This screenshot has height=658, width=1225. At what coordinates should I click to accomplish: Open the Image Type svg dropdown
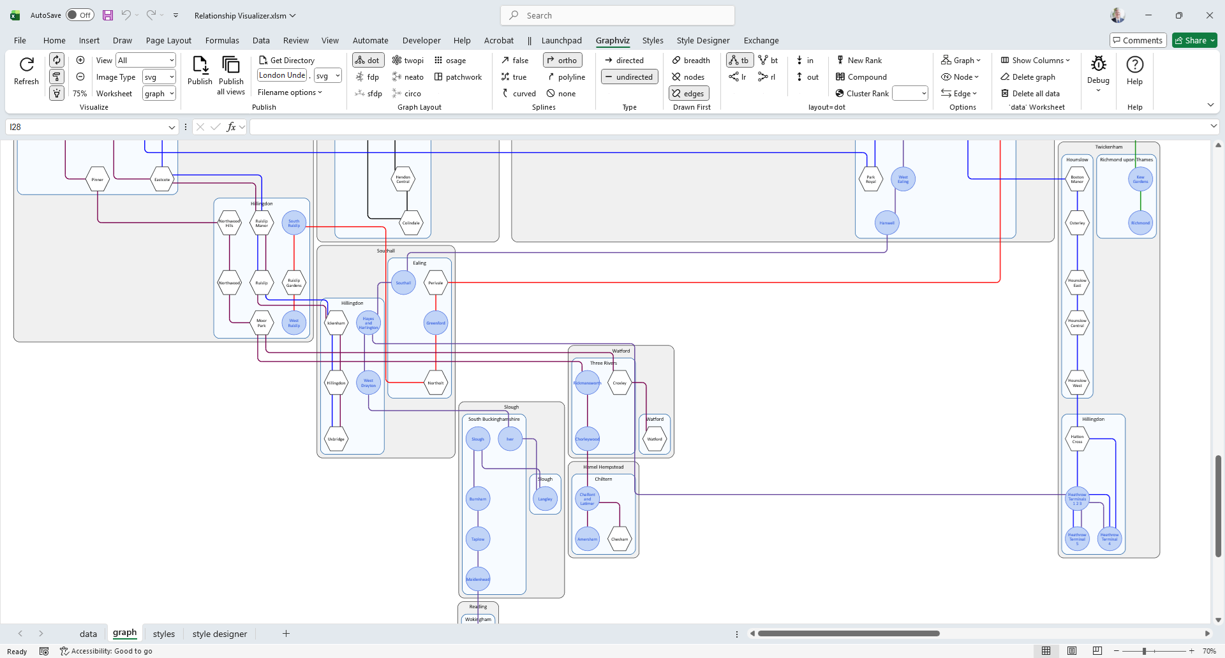coord(159,77)
